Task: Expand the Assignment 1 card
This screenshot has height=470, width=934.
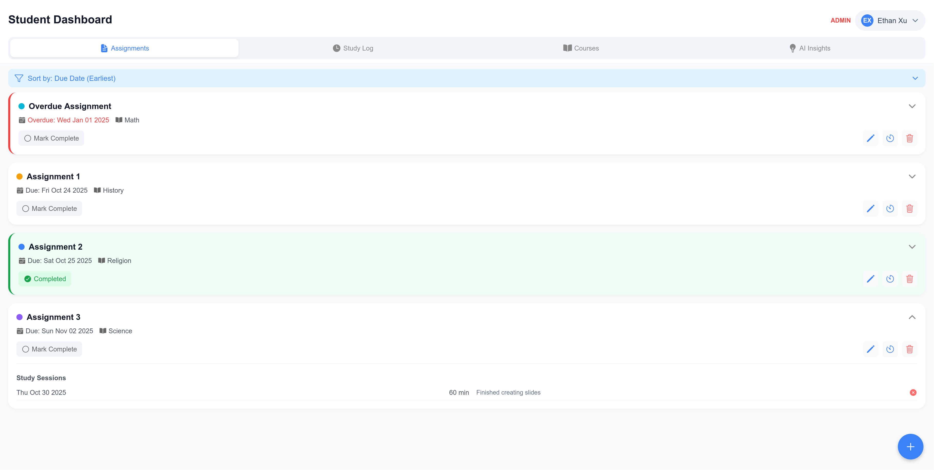Action: (912, 177)
